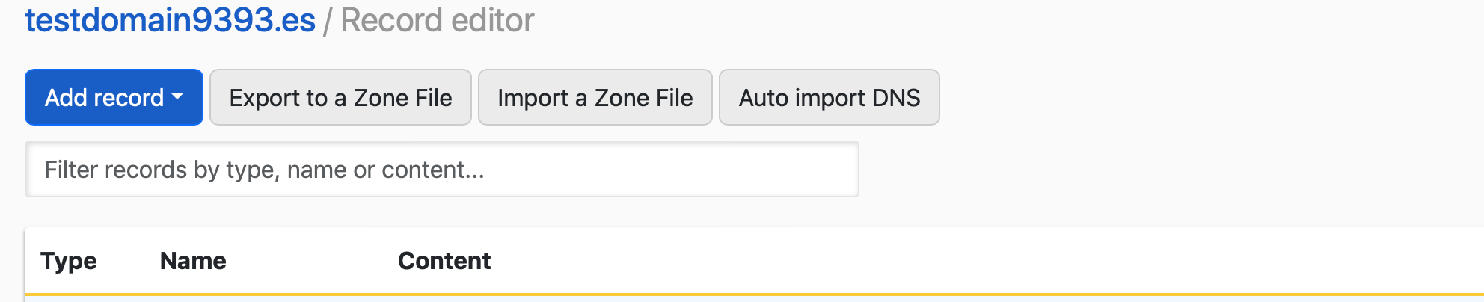Select the Content header in records table
The width and height of the screenshot is (1484, 302).
(444, 261)
